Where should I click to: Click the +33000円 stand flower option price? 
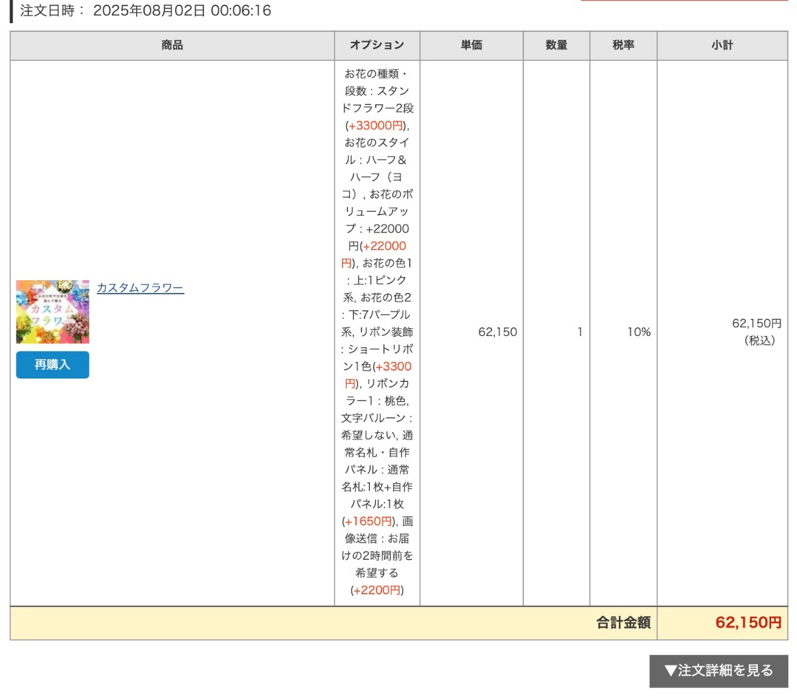point(375,126)
